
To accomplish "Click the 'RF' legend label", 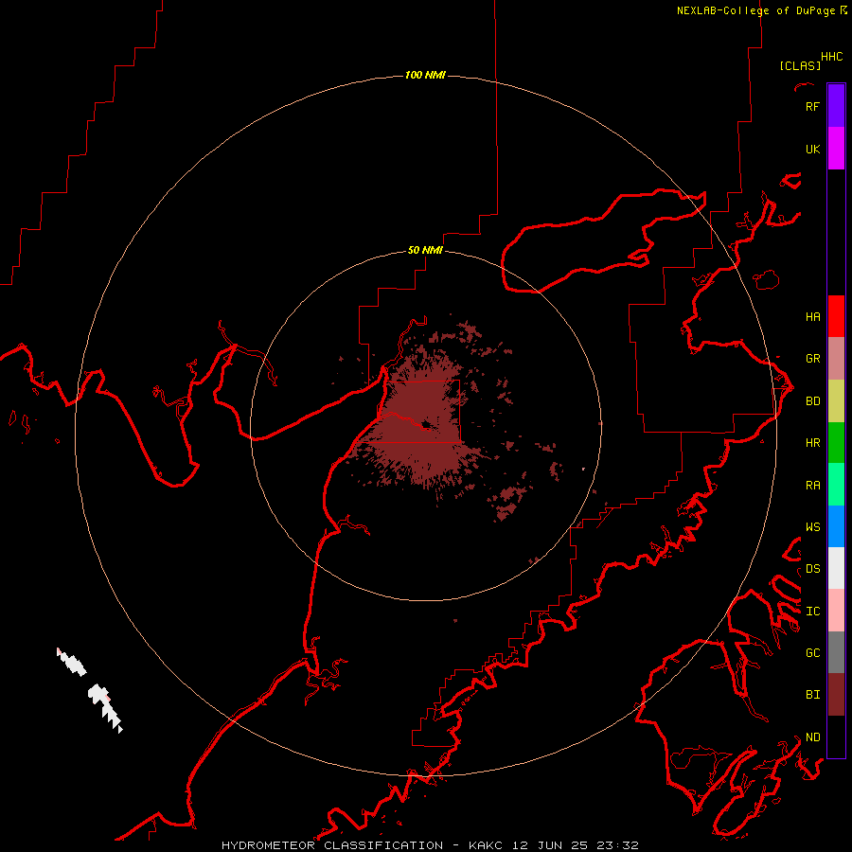I will pyautogui.click(x=812, y=106).
